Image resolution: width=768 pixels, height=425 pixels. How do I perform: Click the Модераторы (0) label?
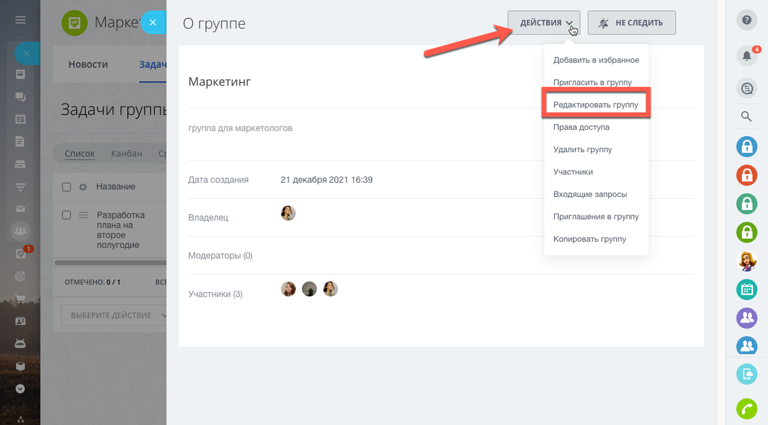pos(221,256)
